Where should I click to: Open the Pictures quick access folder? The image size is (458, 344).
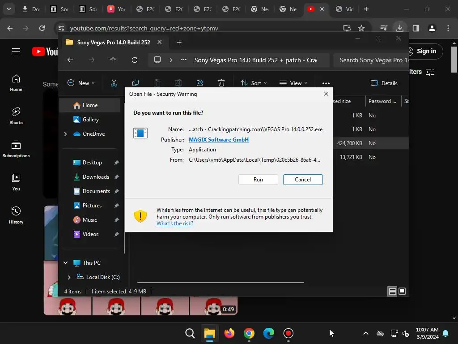point(92,206)
